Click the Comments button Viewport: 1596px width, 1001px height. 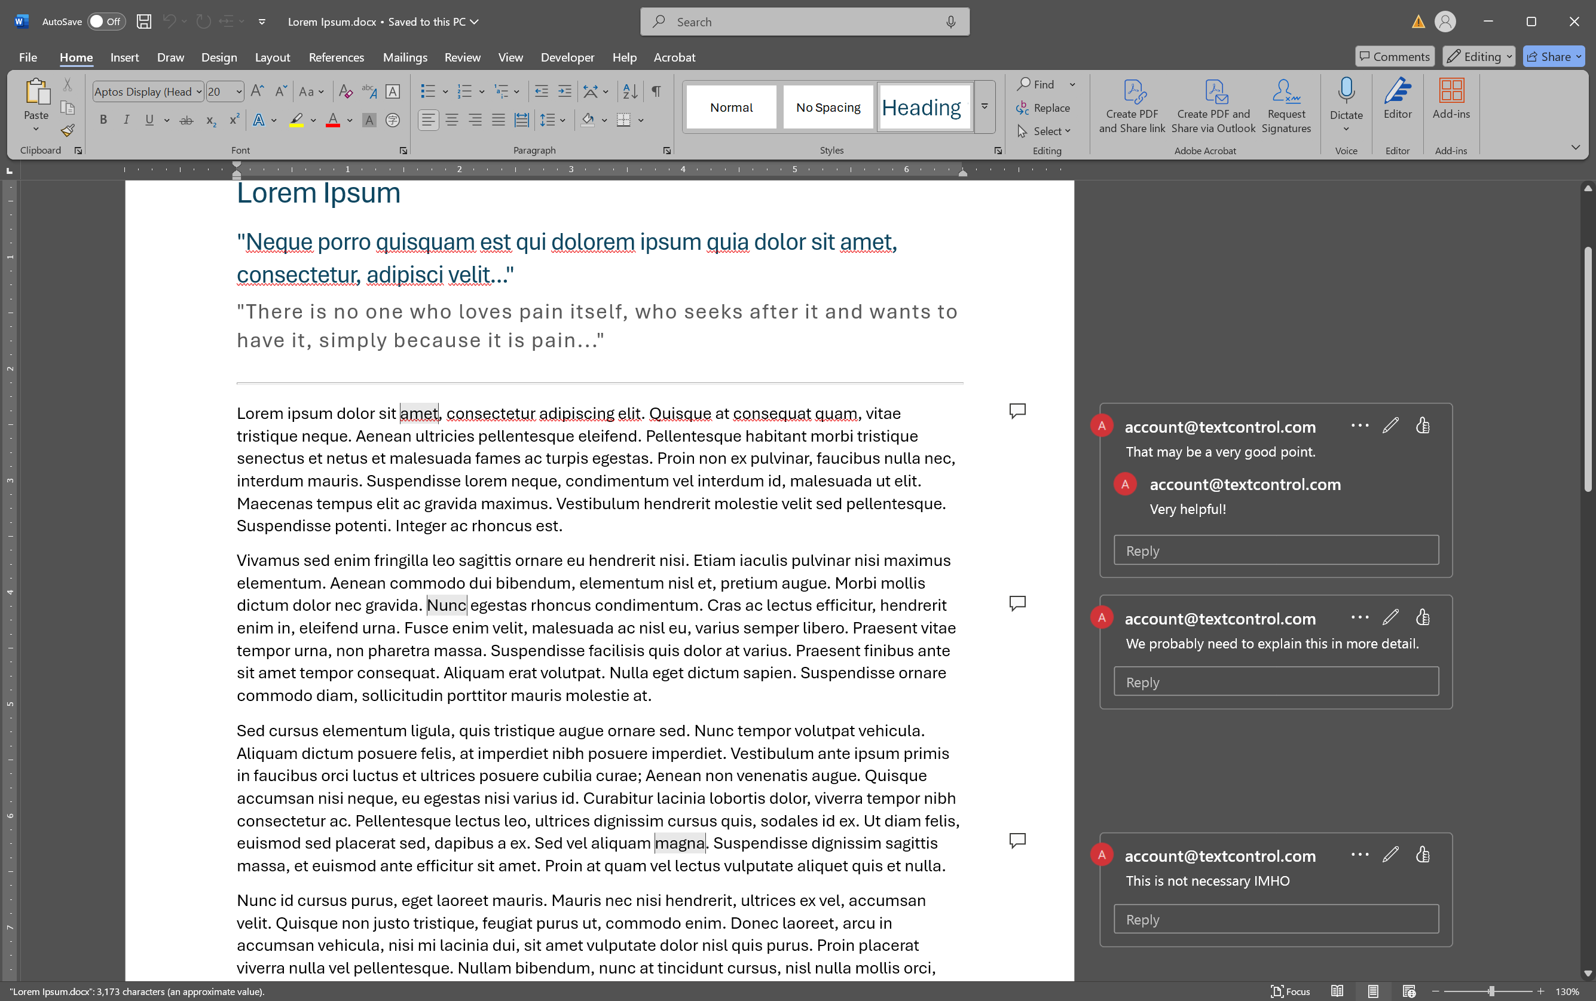tap(1395, 56)
